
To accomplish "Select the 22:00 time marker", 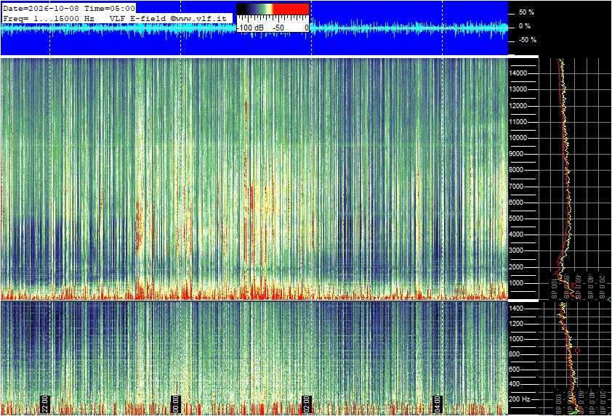I will (x=45, y=404).
